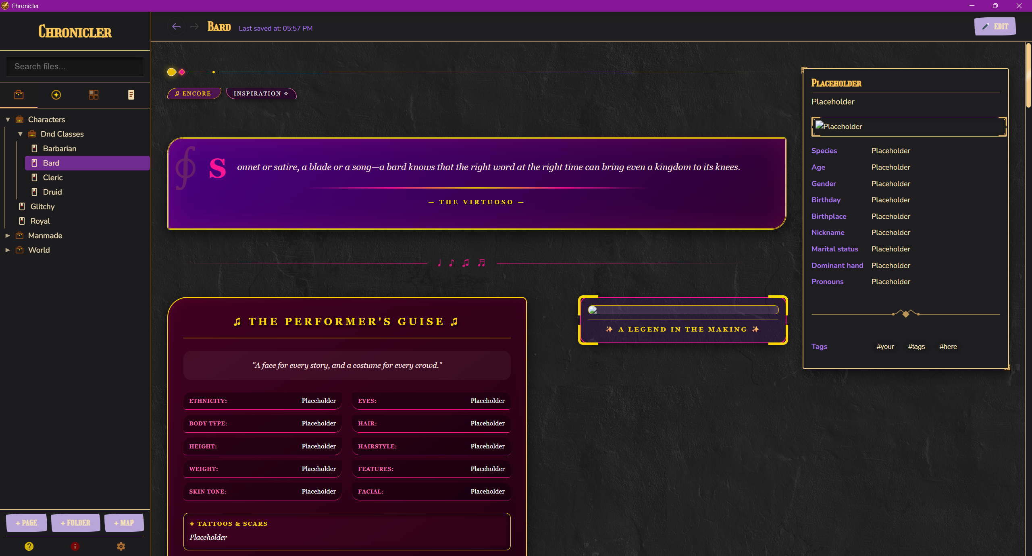Open the compass star sidebar tab
Viewport: 1032px width, 556px height.
(56, 95)
